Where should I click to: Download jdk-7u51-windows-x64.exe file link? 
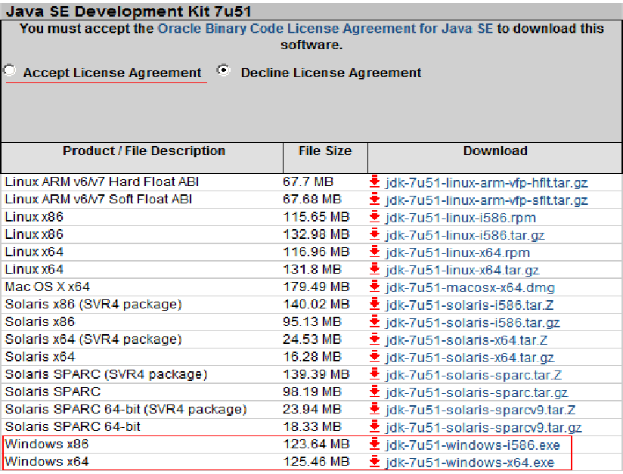coord(470,463)
